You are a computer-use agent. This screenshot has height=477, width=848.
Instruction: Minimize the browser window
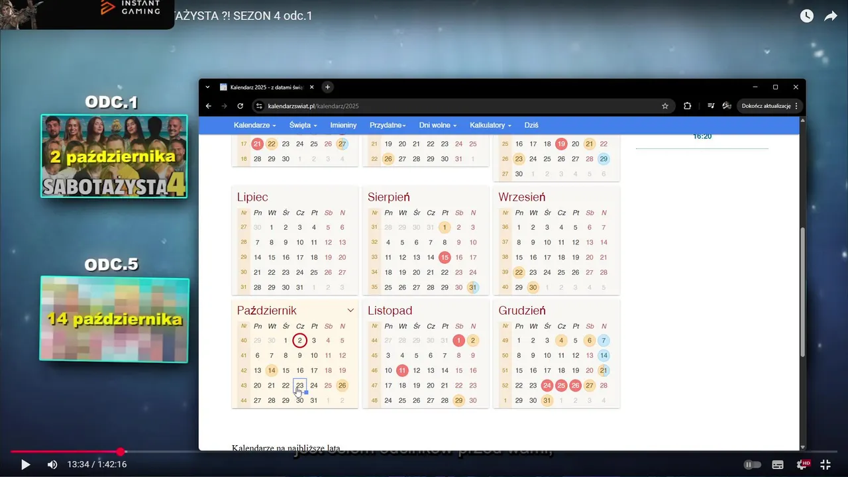pos(755,87)
